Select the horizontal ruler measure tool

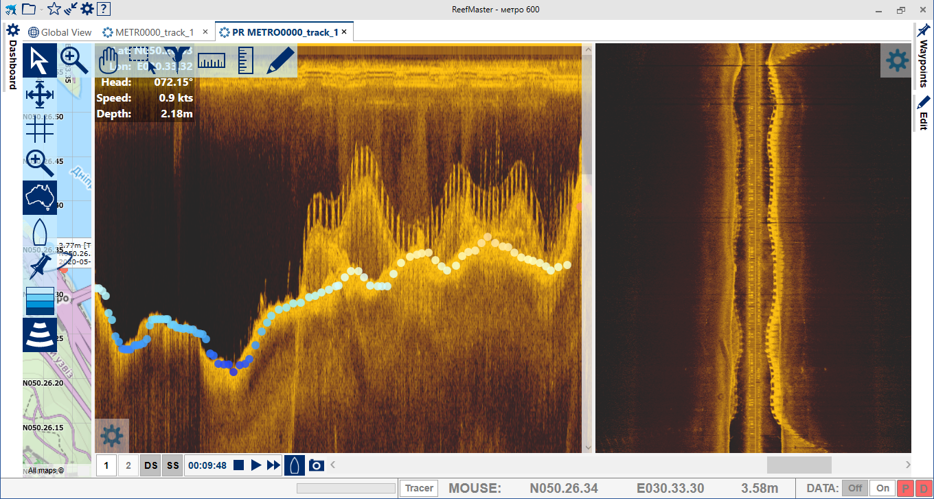[x=212, y=60]
